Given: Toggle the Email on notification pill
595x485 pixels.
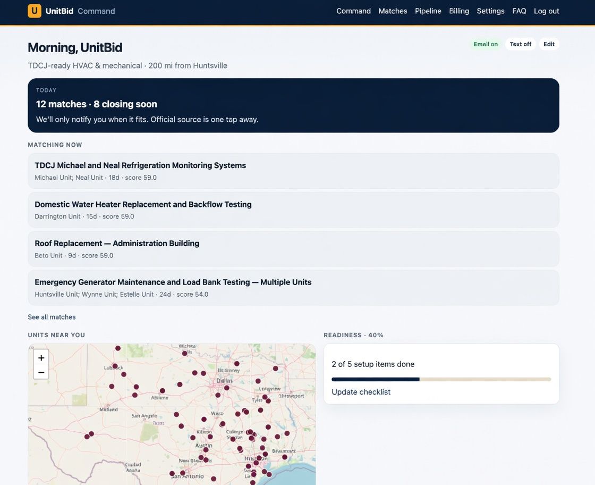Looking at the screenshot, I should point(486,44).
